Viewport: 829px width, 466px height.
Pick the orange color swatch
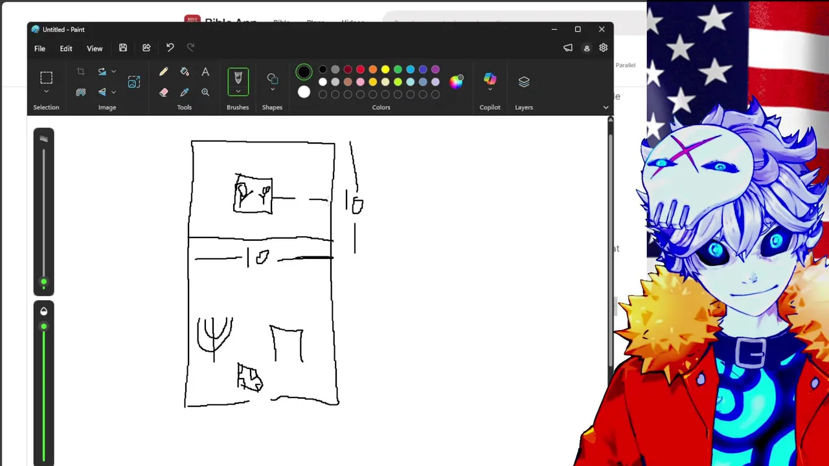pyautogui.click(x=372, y=69)
